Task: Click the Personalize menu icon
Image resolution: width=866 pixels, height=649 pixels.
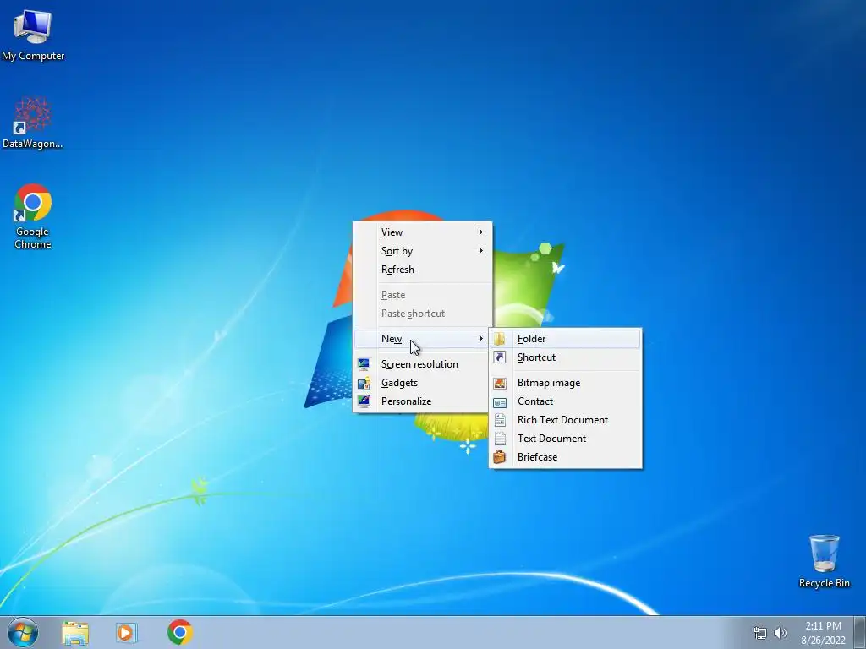Action: click(364, 401)
